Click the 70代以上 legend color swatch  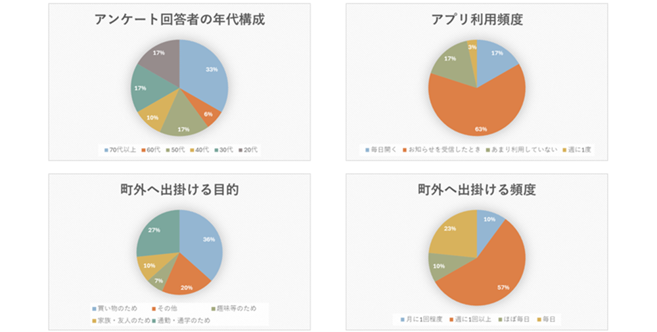tap(106, 150)
